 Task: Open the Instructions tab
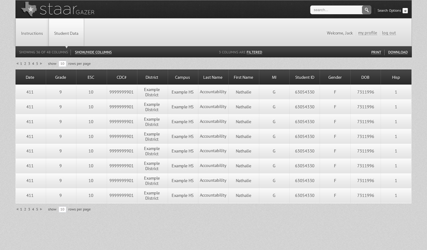(32, 33)
